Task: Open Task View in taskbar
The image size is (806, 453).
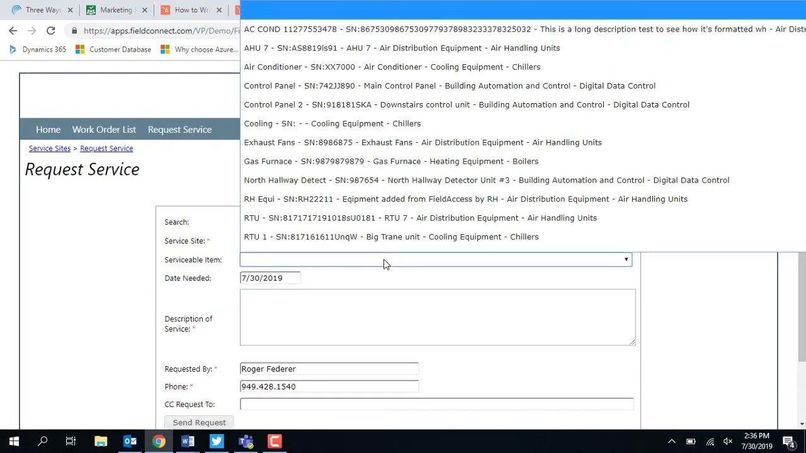Action: (71, 442)
